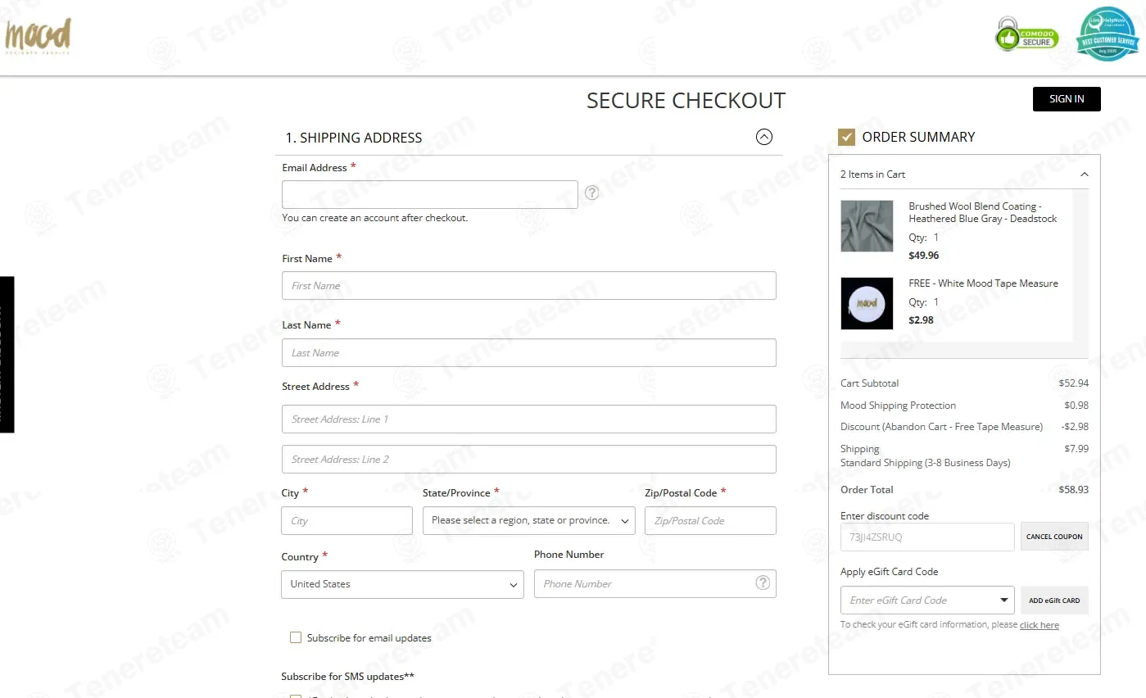Open the Country dropdown
Viewport: 1146px width, 698px height.
(402, 584)
